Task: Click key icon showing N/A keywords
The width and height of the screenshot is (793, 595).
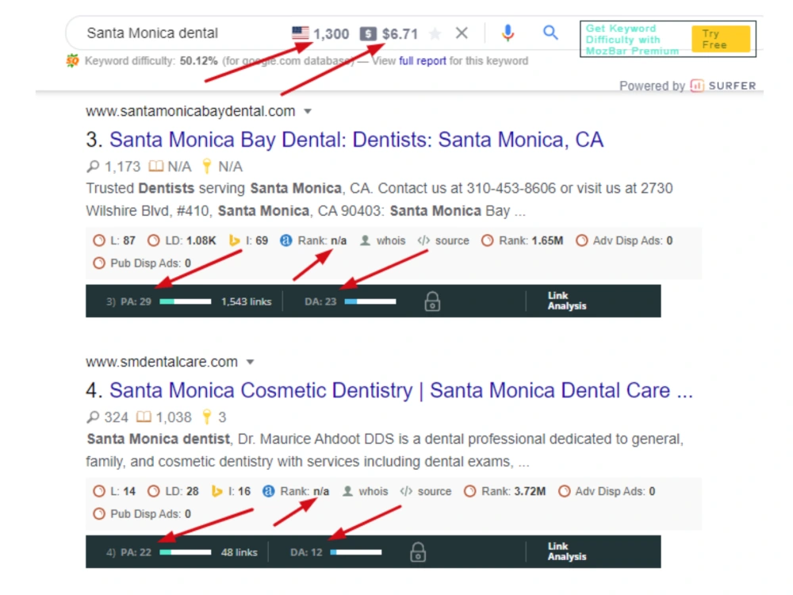Action: [207, 166]
